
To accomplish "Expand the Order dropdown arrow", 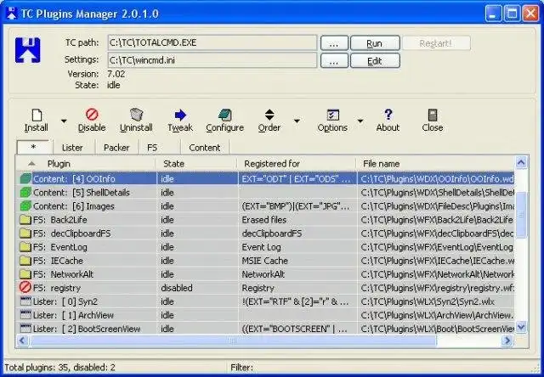I will [x=297, y=121].
